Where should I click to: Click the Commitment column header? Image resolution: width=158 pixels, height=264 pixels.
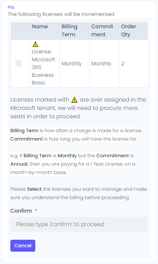click(102, 31)
